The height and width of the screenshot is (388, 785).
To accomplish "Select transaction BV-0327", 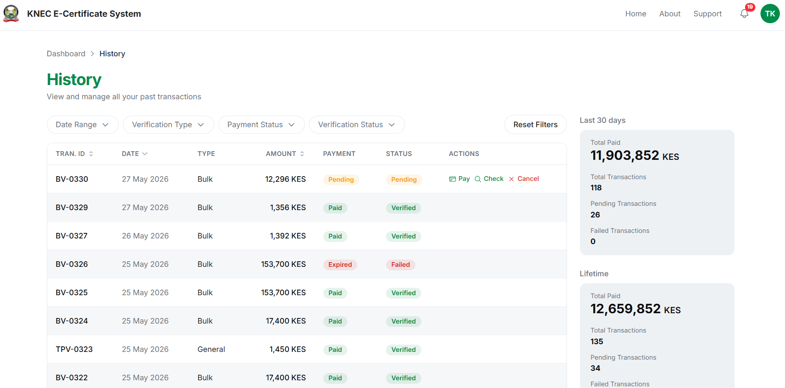I will click(x=71, y=236).
